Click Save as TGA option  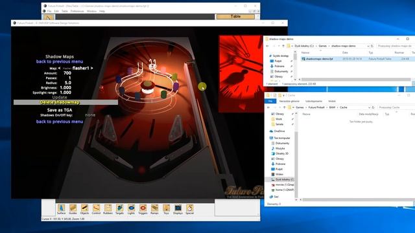pyautogui.click(x=60, y=110)
